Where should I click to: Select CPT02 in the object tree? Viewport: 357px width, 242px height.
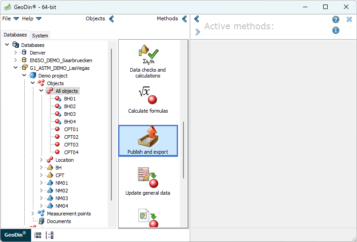click(71, 137)
